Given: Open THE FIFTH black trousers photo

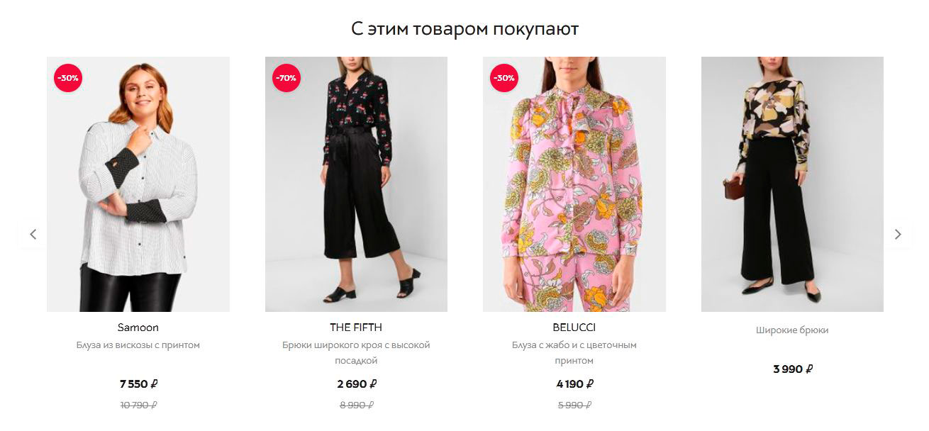Looking at the screenshot, I should [356, 184].
